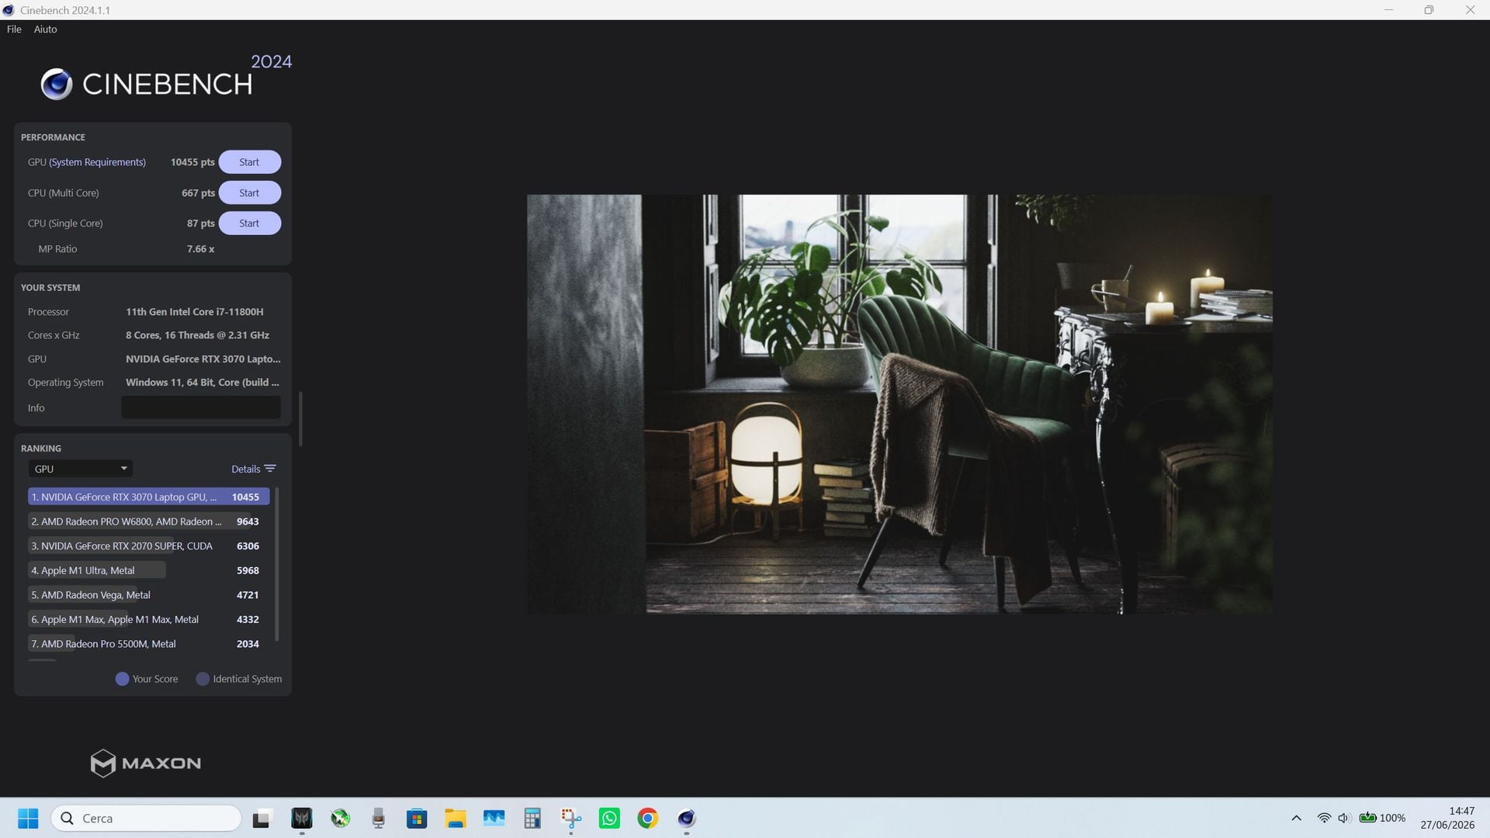1490x838 pixels.
Task: Open WhatsApp from the taskbar
Action: coord(609,819)
